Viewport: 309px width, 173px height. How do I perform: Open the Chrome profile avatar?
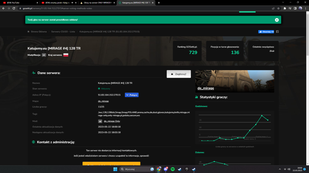300,8
